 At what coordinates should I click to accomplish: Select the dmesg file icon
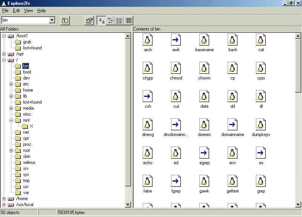pyautogui.click(x=148, y=125)
